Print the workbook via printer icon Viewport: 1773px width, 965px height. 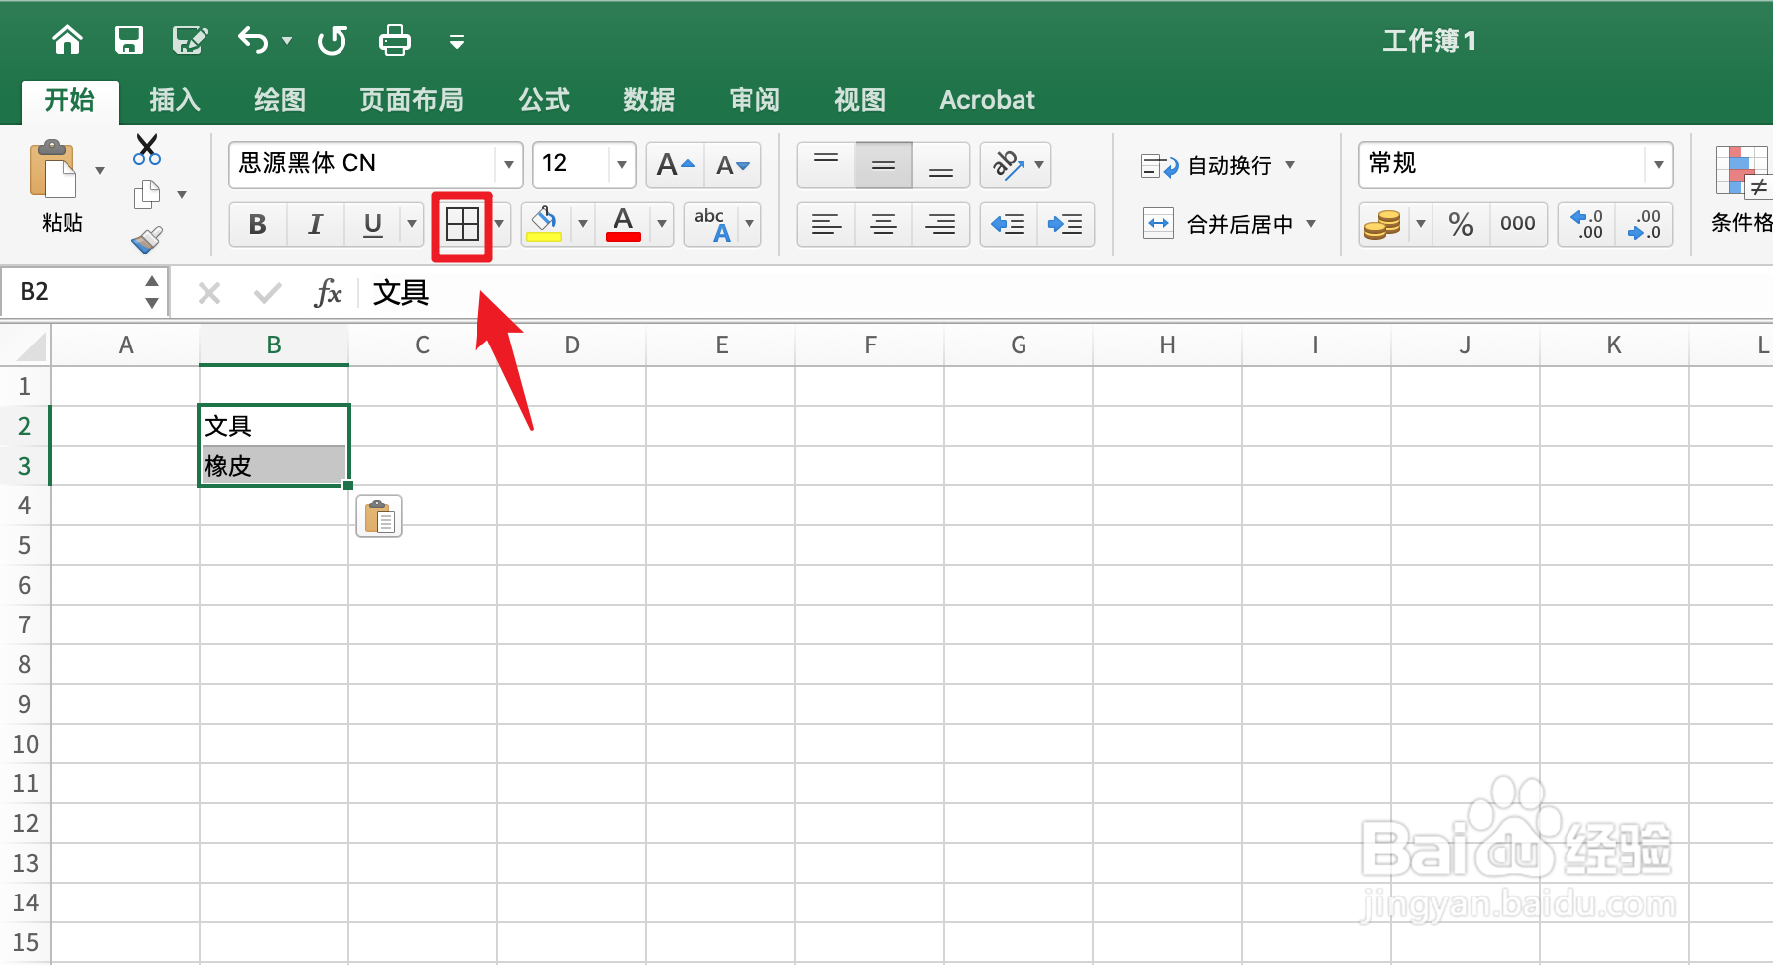pos(395,40)
